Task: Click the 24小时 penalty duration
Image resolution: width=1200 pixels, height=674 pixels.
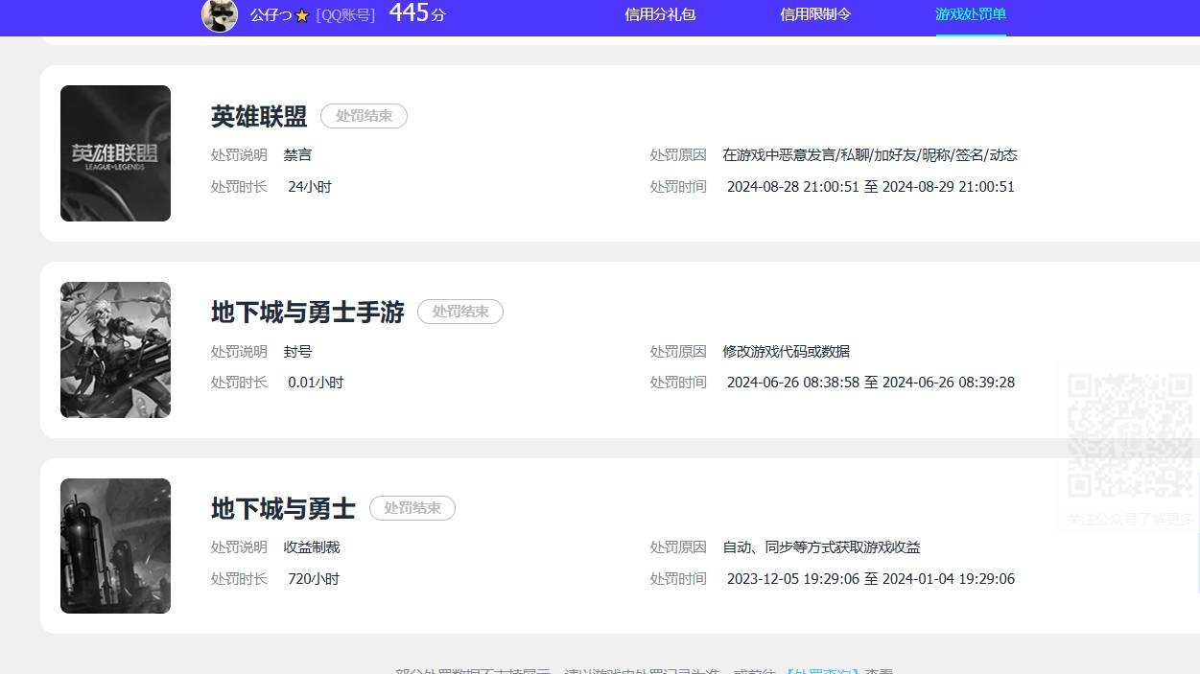Action: [x=310, y=187]
